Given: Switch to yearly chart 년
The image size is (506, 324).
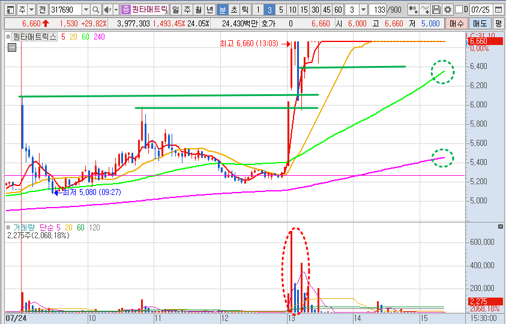Looking at the screenshot, I should 209,10.
